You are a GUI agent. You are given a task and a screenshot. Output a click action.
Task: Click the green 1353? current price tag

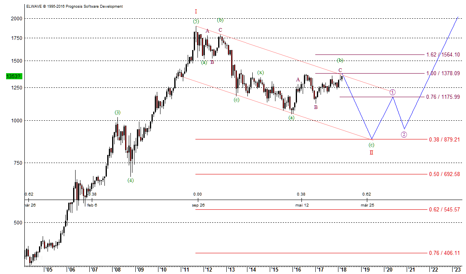pyautogui.click(x=14, y=76)
